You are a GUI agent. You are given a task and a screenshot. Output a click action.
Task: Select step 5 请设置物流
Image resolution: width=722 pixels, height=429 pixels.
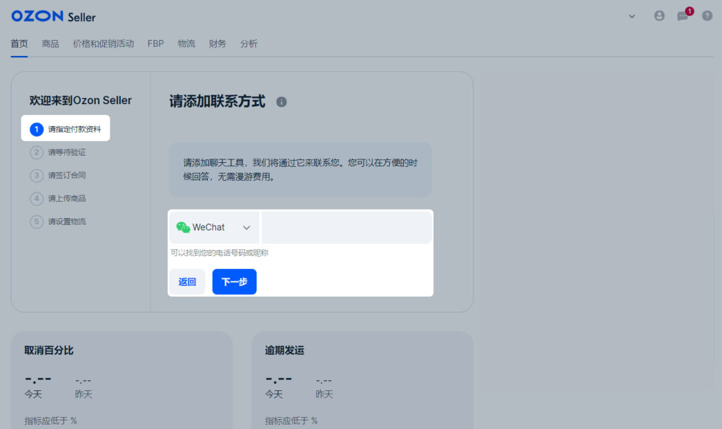point(58,222)
